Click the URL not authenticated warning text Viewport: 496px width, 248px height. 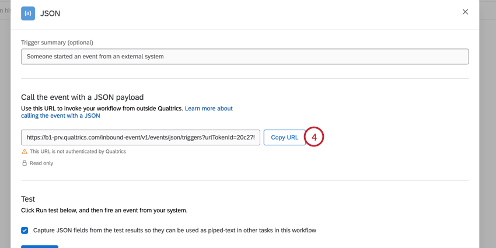[78, 152]
